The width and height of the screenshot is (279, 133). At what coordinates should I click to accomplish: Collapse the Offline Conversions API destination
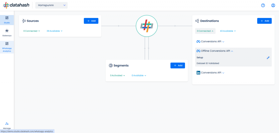pyautogui.click(x=215, y=51)
